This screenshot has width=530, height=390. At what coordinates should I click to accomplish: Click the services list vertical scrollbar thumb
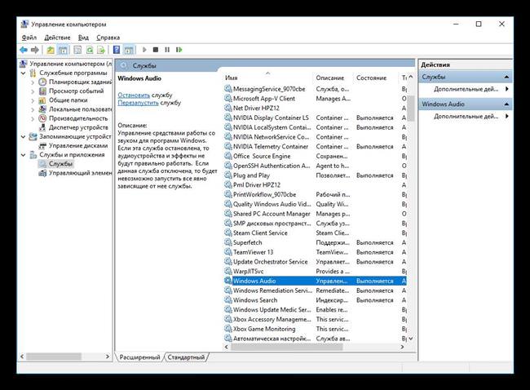[411, 108]
